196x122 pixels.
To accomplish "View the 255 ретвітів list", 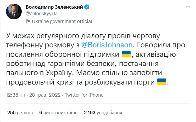I will pyautogui.click(x=20, y=113).
